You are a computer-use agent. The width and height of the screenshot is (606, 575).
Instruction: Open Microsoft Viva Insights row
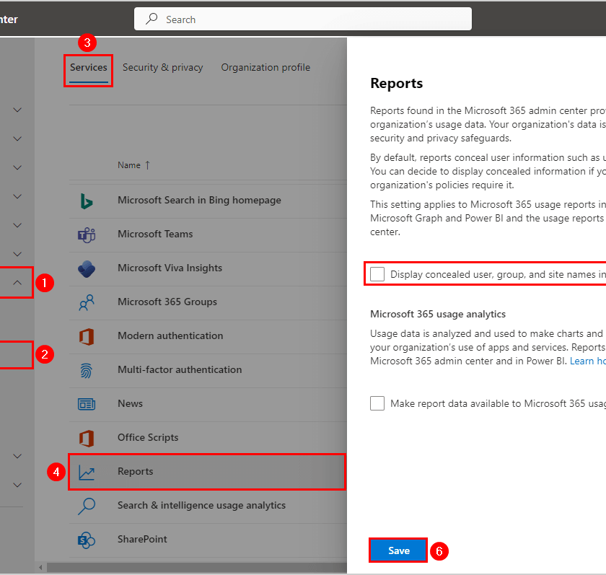(x=208, y=268)
